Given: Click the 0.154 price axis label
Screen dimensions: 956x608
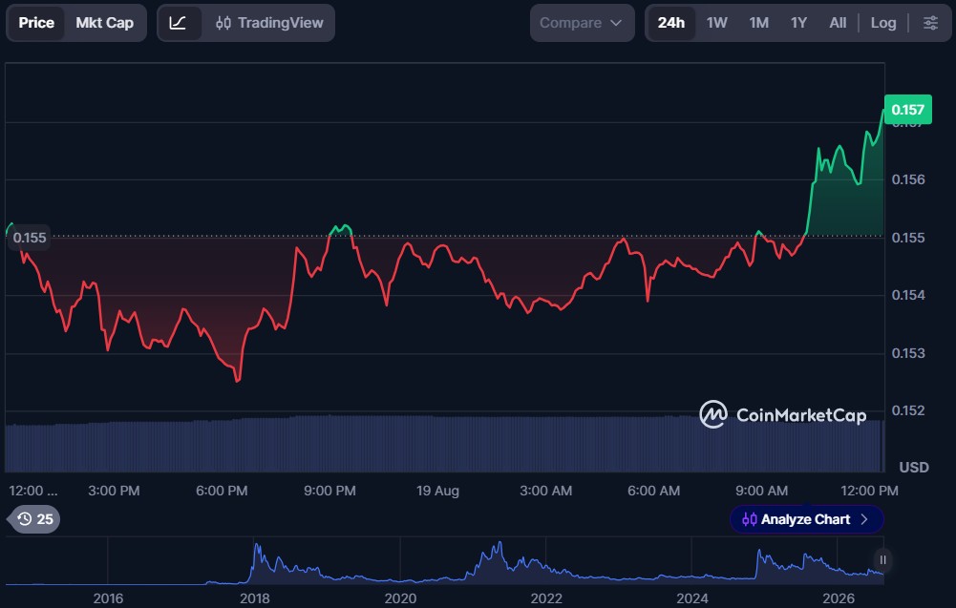Looking at the screenshot, I should pyautogui.click(x=908, y=295).
